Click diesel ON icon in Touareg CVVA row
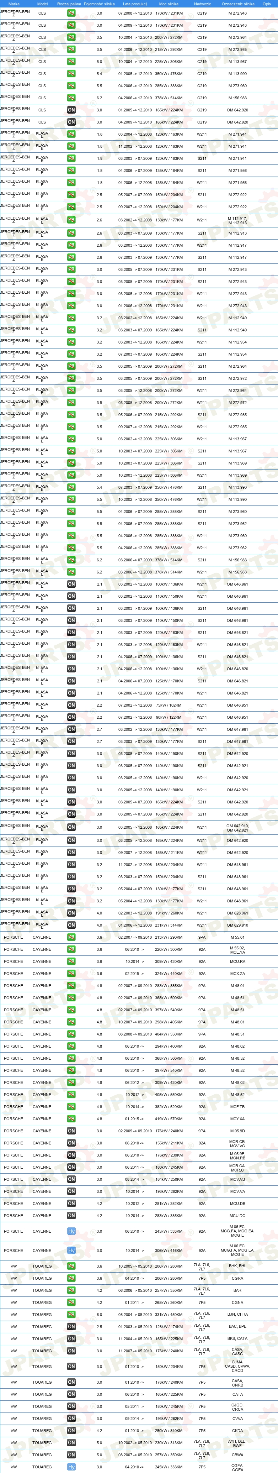This screenshot has height=1473, width=278. coord(71,1419)
